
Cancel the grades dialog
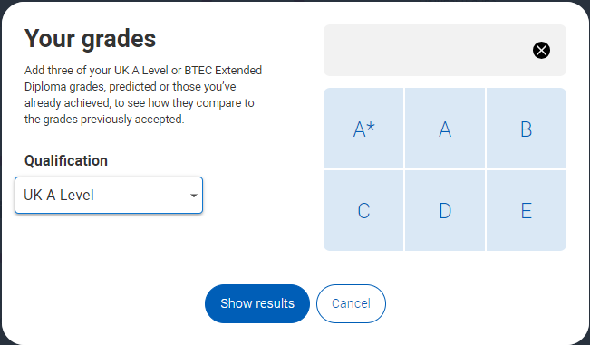click(351, 303)
